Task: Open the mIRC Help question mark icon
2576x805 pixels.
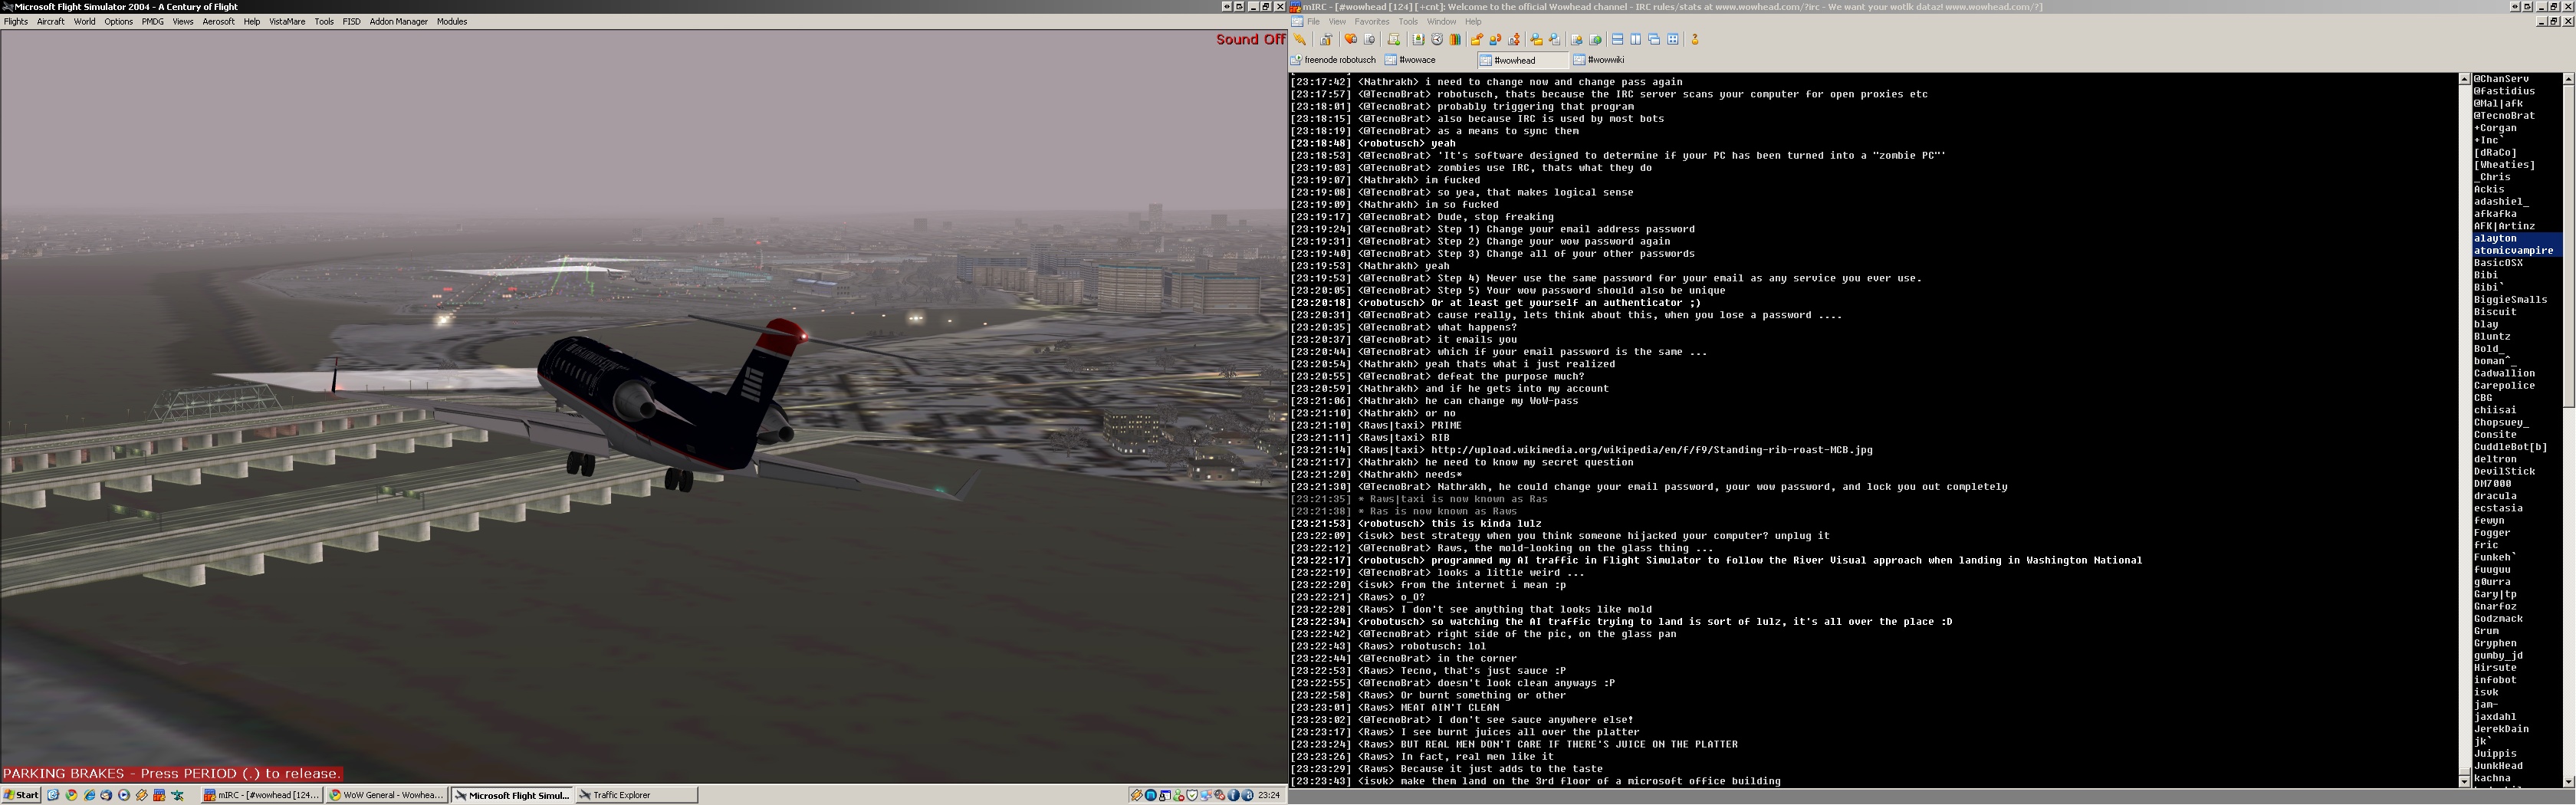Action: pos(1695,40)
